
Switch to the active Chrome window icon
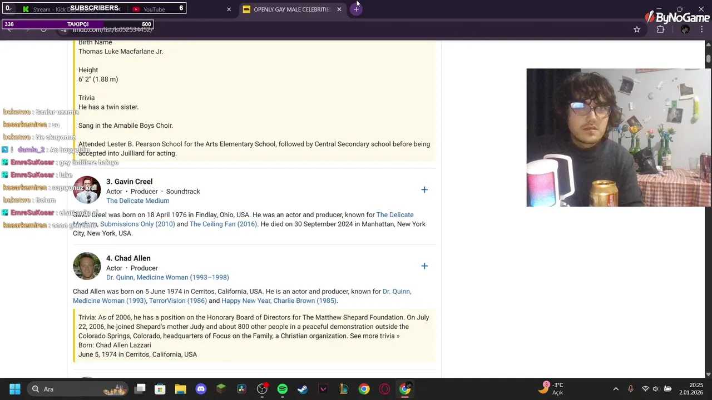(405, 389)
